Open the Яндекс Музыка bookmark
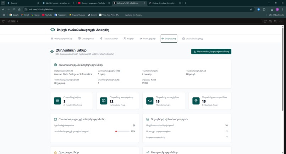The height and width of the screenshot is (154, 286). point(77,15)
